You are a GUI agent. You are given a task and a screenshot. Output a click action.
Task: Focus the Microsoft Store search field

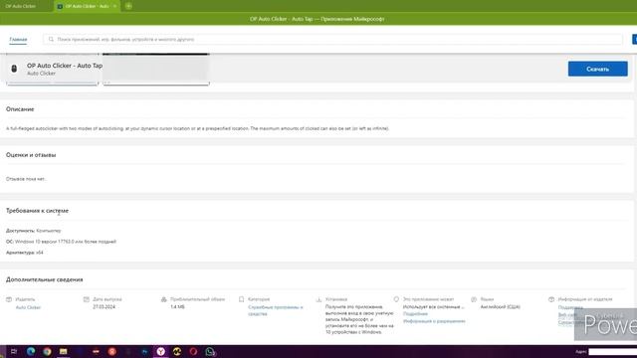[x=332, y=40]
